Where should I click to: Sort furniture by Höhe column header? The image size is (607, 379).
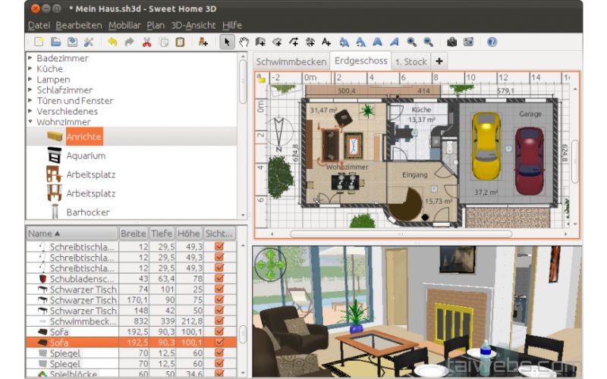click(x=189, y=233)
